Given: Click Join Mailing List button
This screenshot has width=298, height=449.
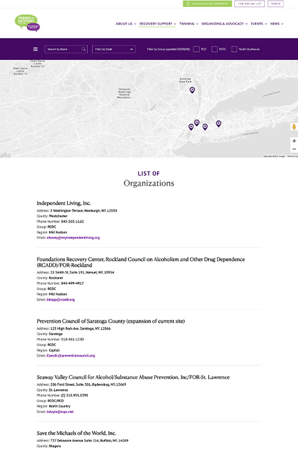Looking at the screenshot, I should coord(250,3).
